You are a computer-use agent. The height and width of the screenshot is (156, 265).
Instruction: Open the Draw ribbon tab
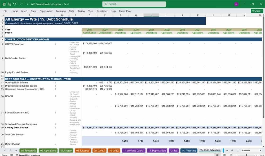[x=33, y=11]
